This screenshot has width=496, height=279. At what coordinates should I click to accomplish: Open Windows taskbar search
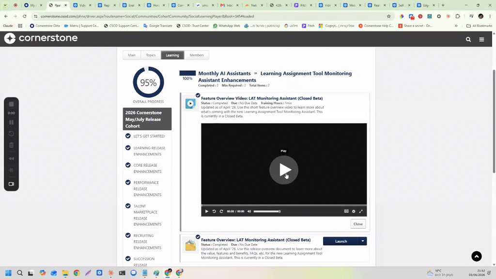[x=19, y=273]
